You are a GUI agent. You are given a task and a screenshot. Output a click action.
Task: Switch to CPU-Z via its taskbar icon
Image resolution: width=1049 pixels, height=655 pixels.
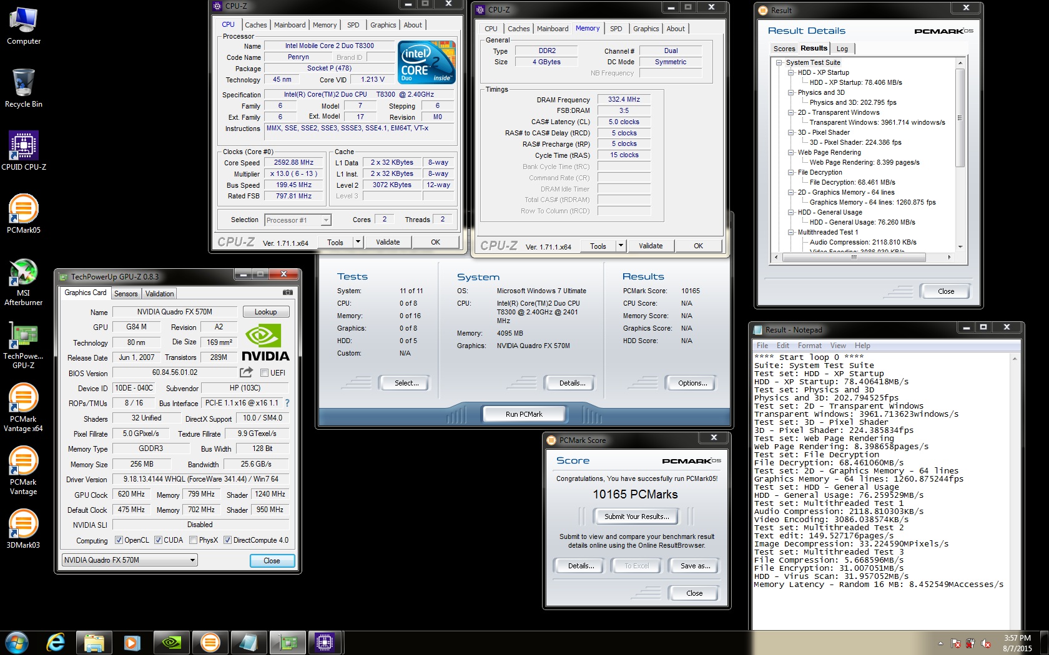click(x=325, y=643)
